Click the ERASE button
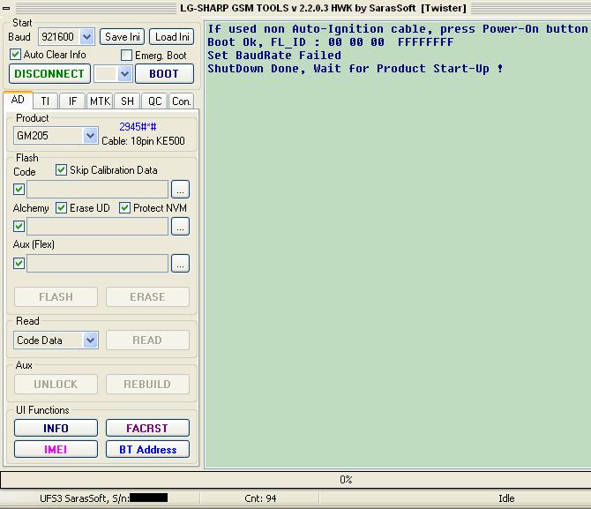 pos(147,296)
